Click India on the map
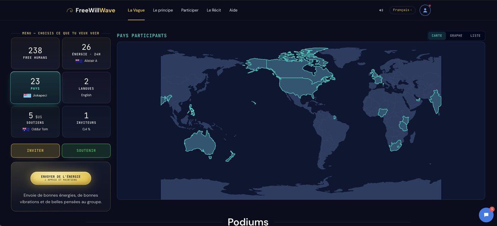The image size is (497, 226). (x=435, y=101)
